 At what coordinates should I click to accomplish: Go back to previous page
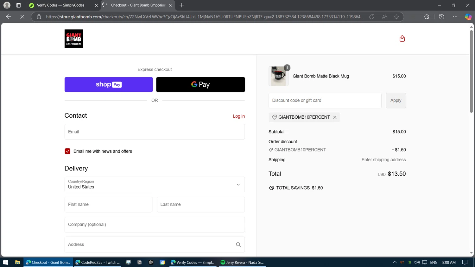(9, 17)
